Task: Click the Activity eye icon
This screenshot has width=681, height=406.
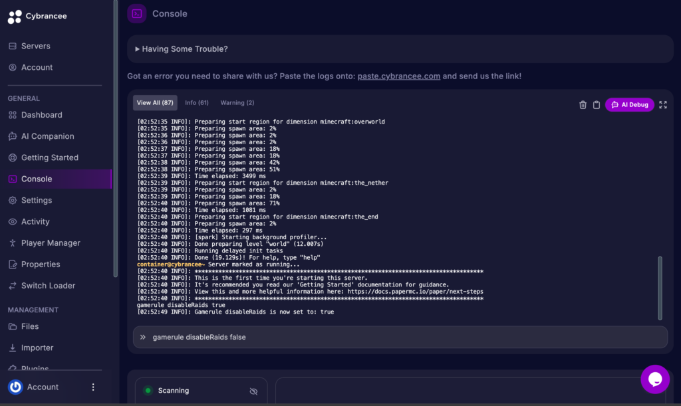Action: click(13, 222)
